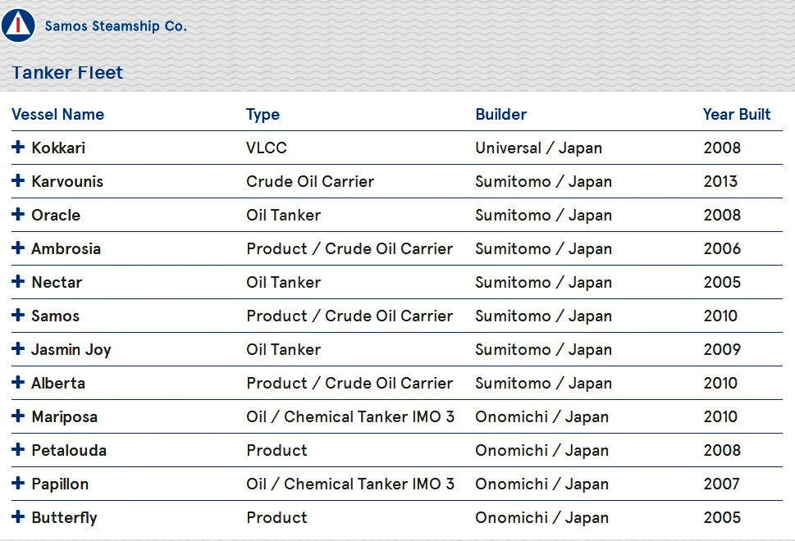
Task: Click the Samos Steamship Co. company name
Action: (116, 26)
